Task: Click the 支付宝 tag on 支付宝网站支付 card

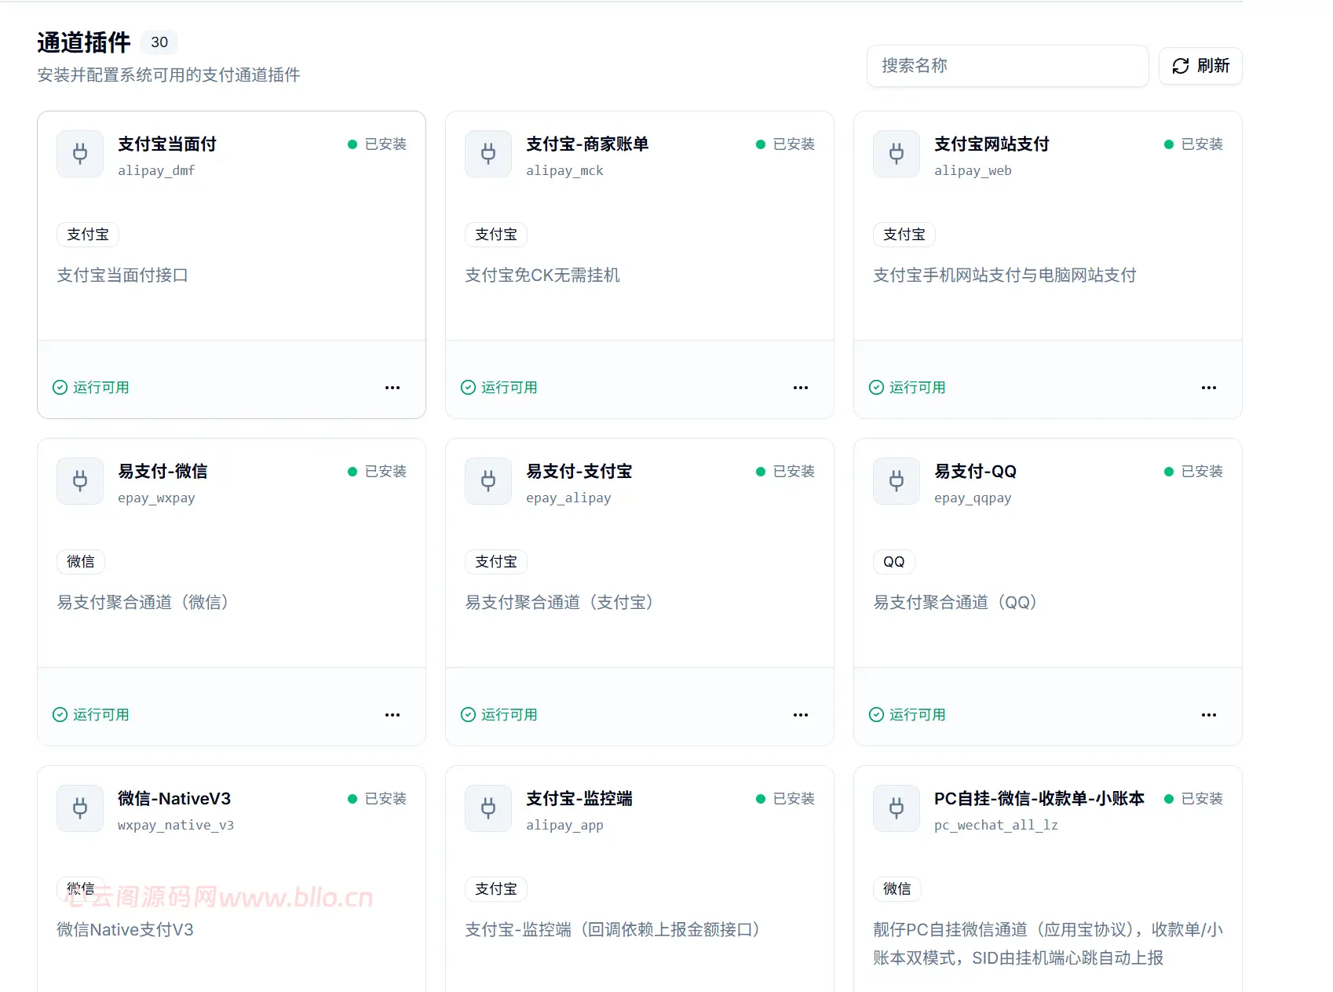Action: pos(904,235)
